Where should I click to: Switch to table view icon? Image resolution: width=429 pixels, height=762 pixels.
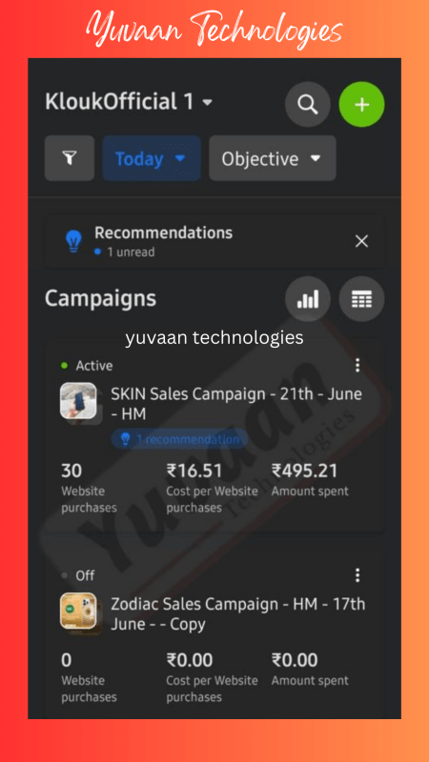[x=361, y=299]
